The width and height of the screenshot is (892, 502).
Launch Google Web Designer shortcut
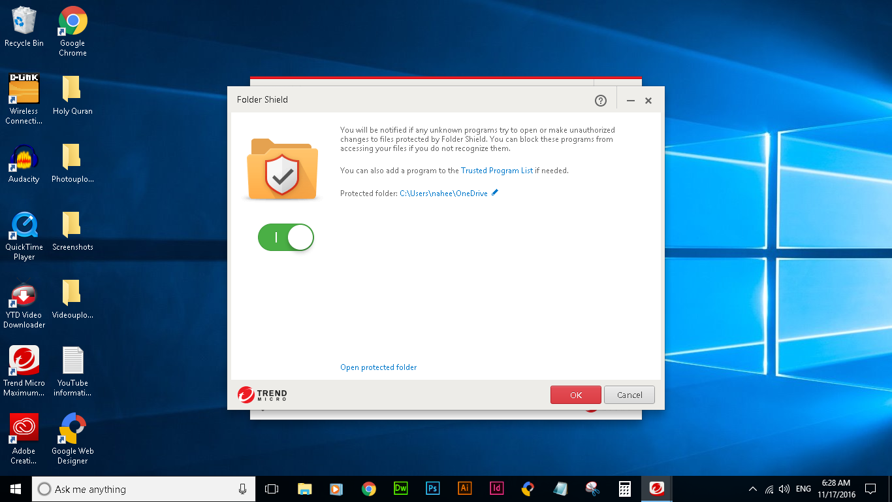[72, 439]
